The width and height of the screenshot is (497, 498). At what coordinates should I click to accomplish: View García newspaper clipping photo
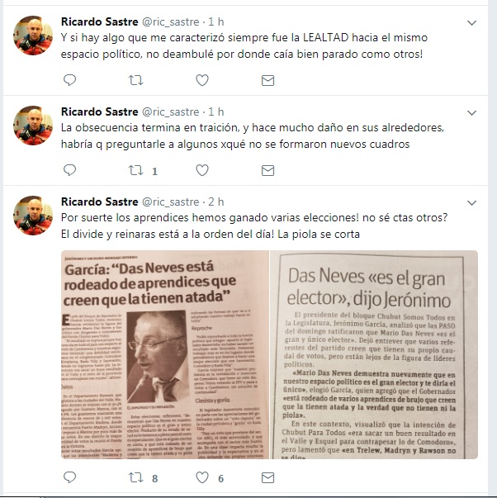(165, 354)
